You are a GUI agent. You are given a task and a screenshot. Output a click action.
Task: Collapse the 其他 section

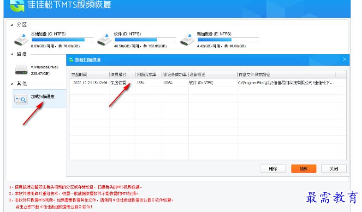click(12, 84)
